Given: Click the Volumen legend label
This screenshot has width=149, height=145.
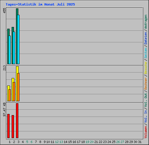Looking at the screenshot, I should pyautogui.click(x=146, y=132).
